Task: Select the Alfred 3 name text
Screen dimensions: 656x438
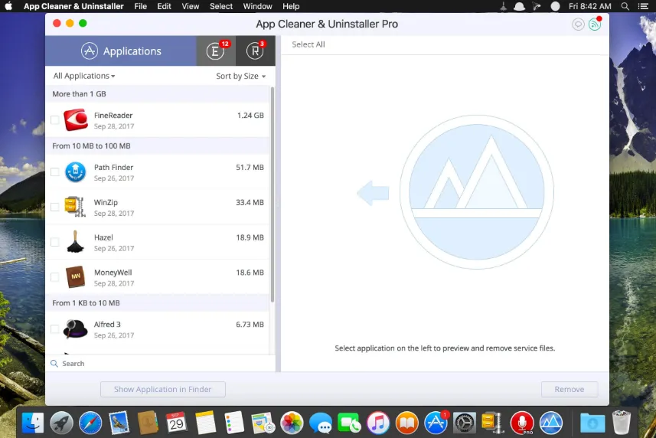Action: (x=107, y=325)
